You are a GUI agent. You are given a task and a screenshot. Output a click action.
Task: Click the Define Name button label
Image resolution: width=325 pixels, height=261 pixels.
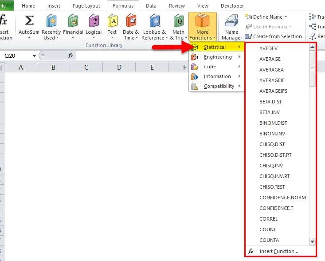pyautogui.click(x=268, y=17)
